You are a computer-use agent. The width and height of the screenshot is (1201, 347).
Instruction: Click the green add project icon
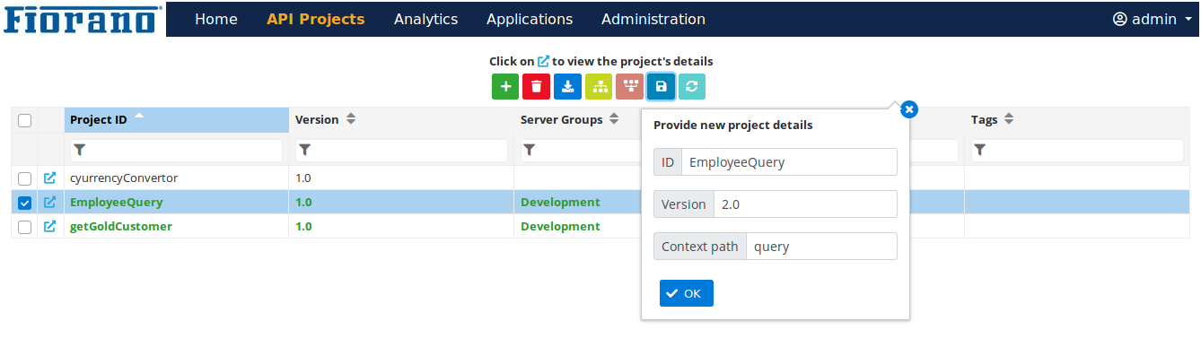point(505,86)
